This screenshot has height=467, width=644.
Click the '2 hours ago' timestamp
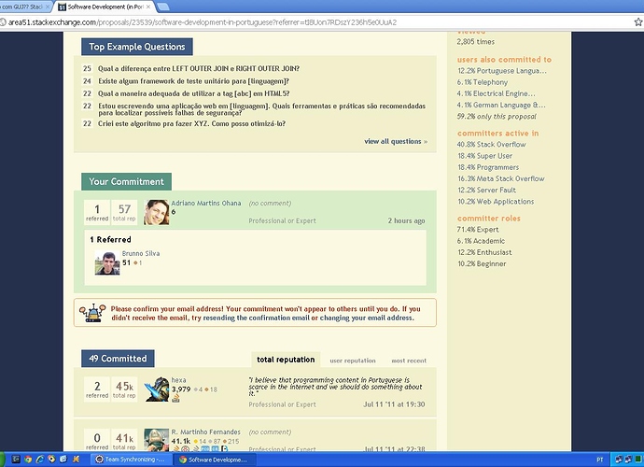[x=406, y=220]
